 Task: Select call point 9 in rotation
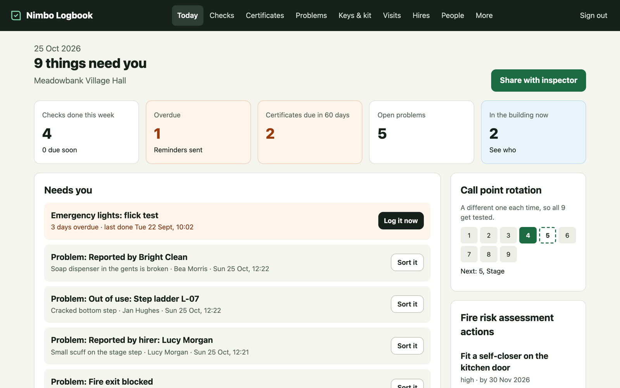508,254
